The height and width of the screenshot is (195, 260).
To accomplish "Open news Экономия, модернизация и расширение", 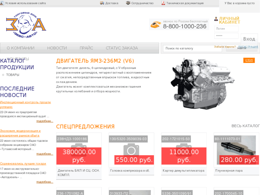I will (x=20, y=133).
